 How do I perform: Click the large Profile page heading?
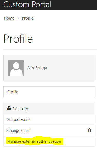click(18, 39)
